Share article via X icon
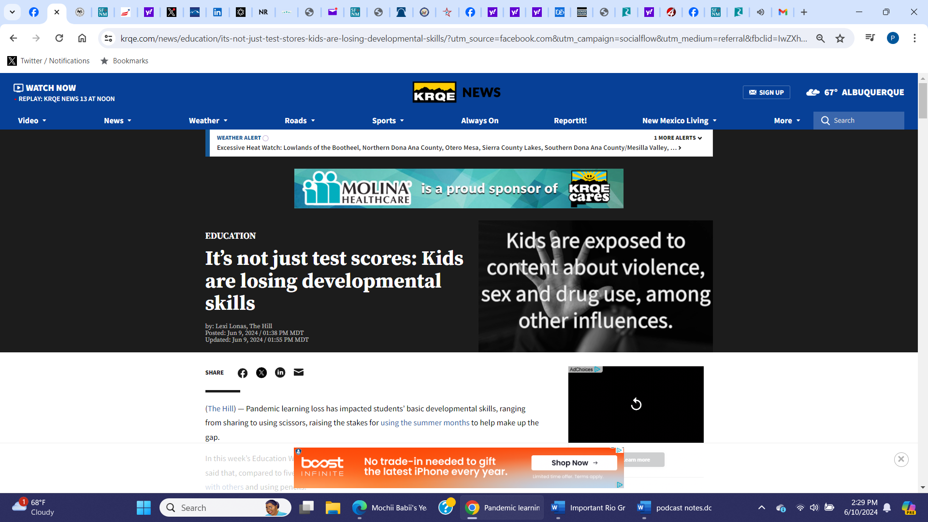 click(261, 373)
